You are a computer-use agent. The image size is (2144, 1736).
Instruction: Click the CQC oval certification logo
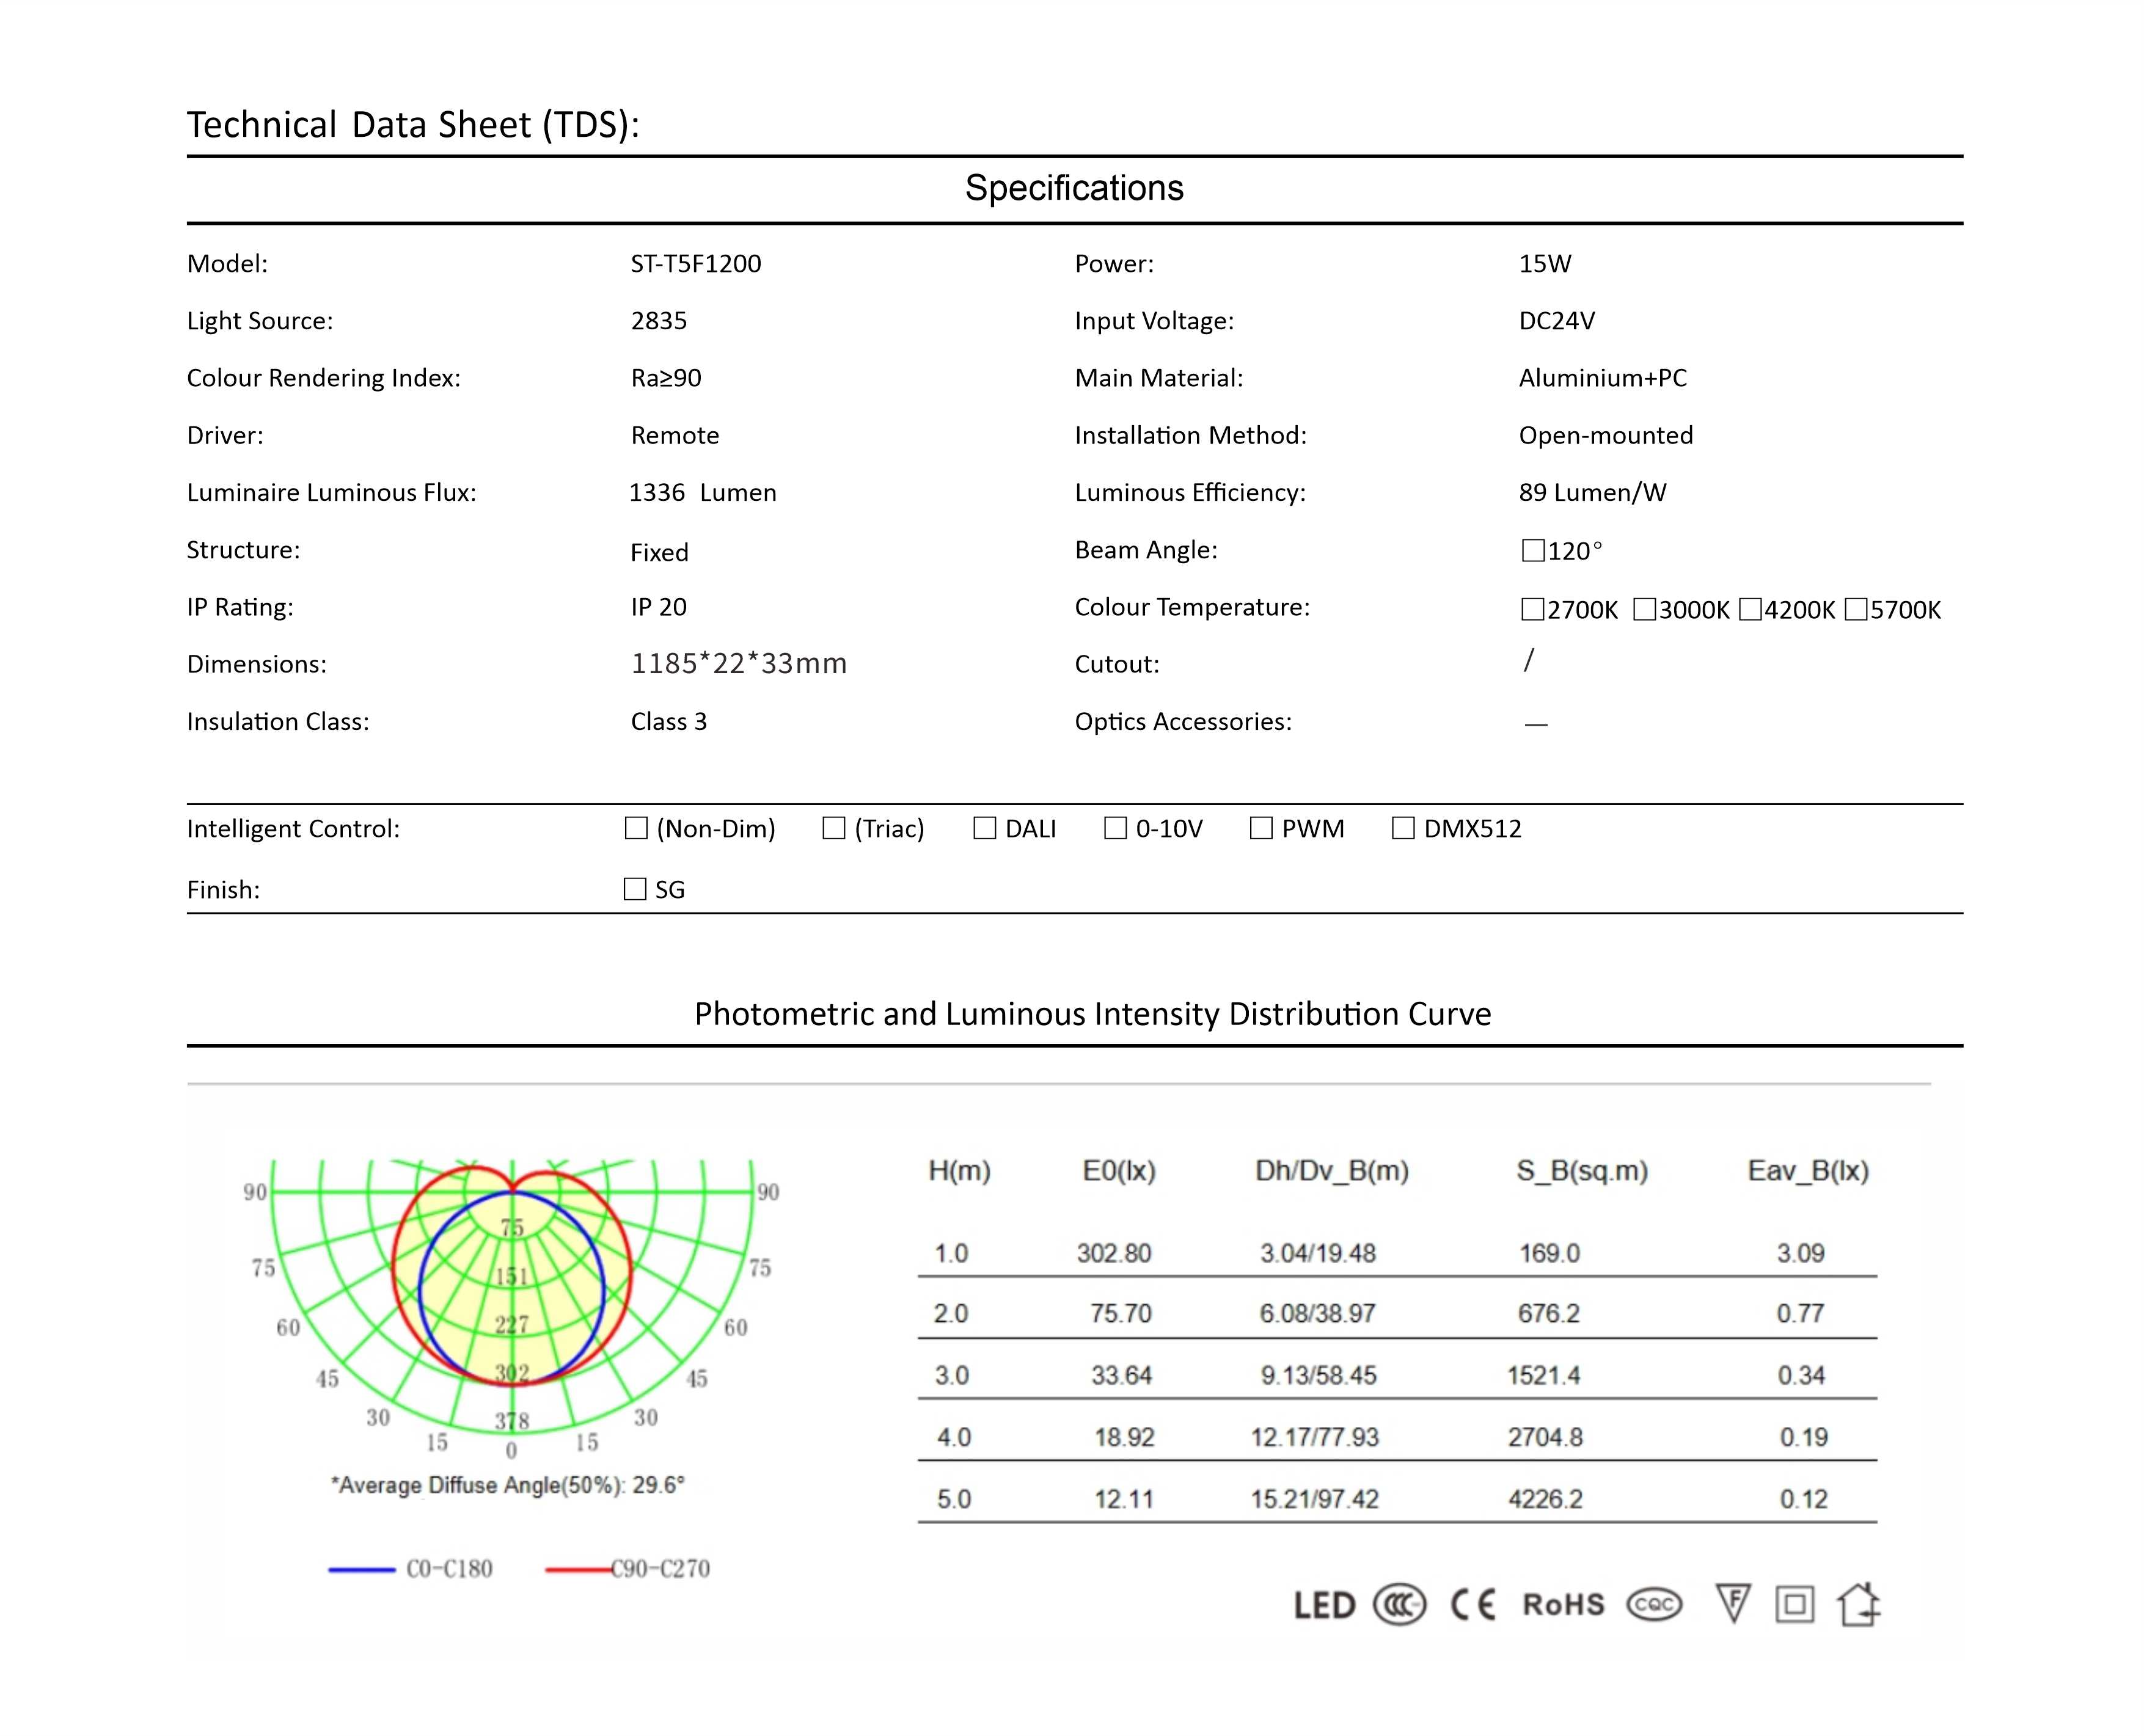pyautogui.click(x=1654, y=1605)
